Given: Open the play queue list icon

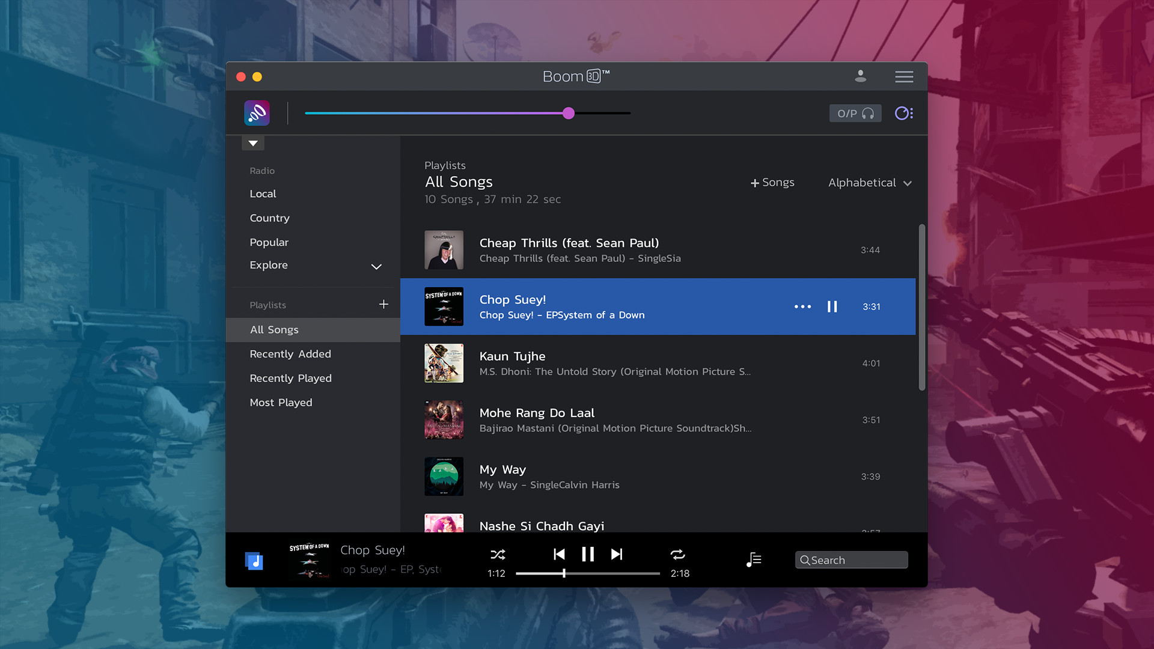Looking at the screenshot, I should click(754, 560).
